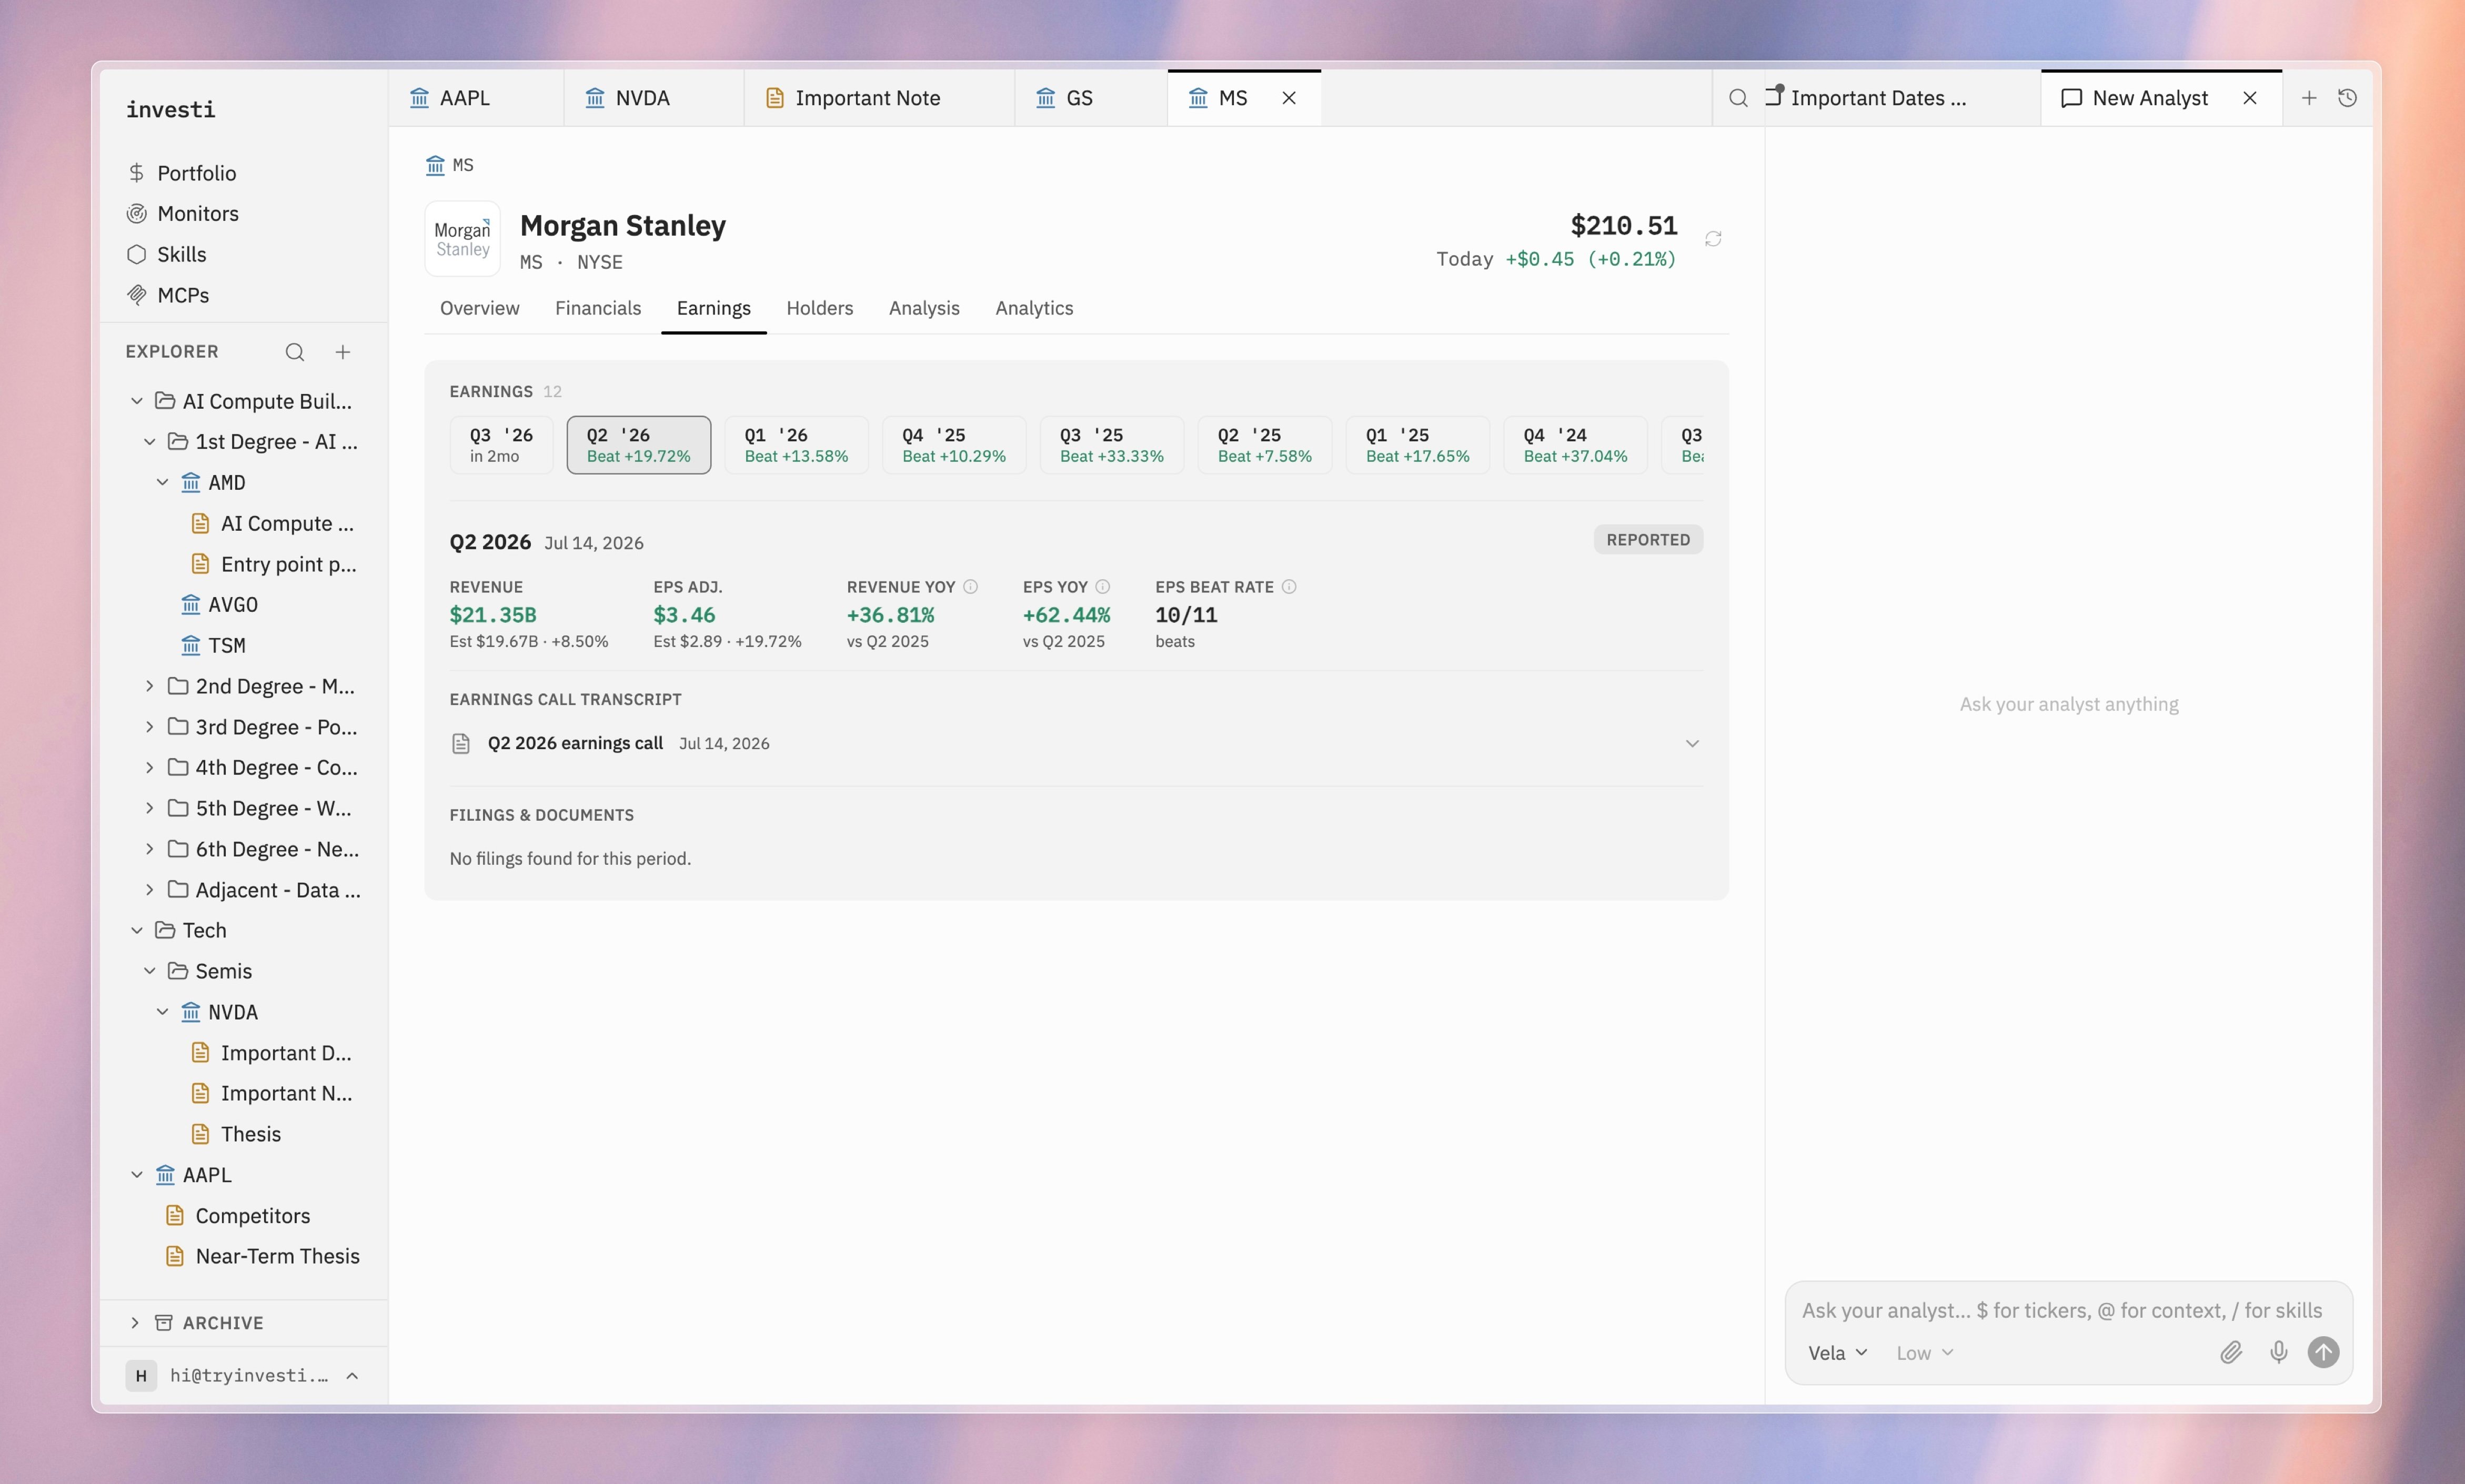
Task: Select the Q3 '25 earnings chip
Action: tap(1112, 445)
